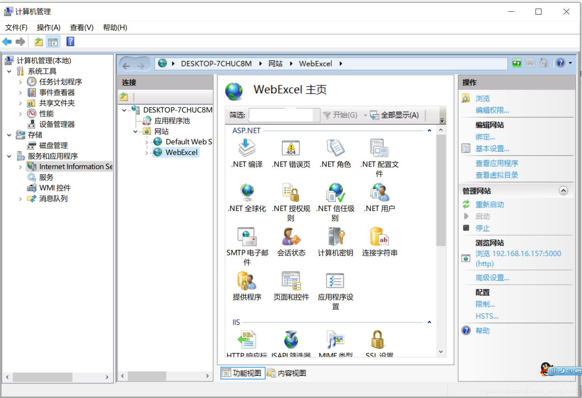This screenshot has height=398, width=582.
Task: Collapse the 管理网站 actions section
Action: click(564, 191)
